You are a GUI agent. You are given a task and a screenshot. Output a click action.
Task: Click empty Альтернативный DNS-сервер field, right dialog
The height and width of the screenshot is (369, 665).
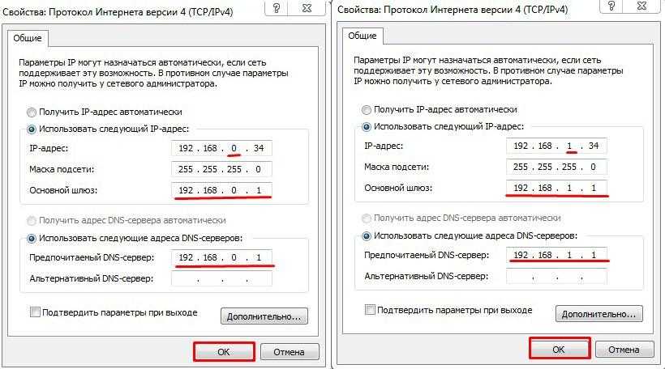[x=557, y=276]
